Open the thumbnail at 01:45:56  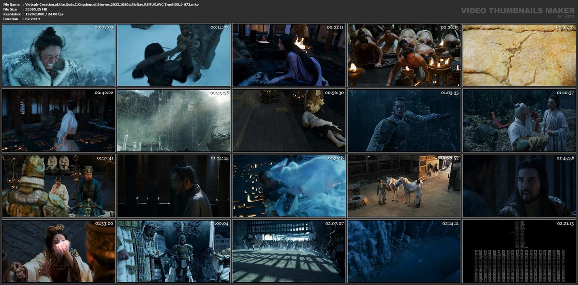pos(519,186)
